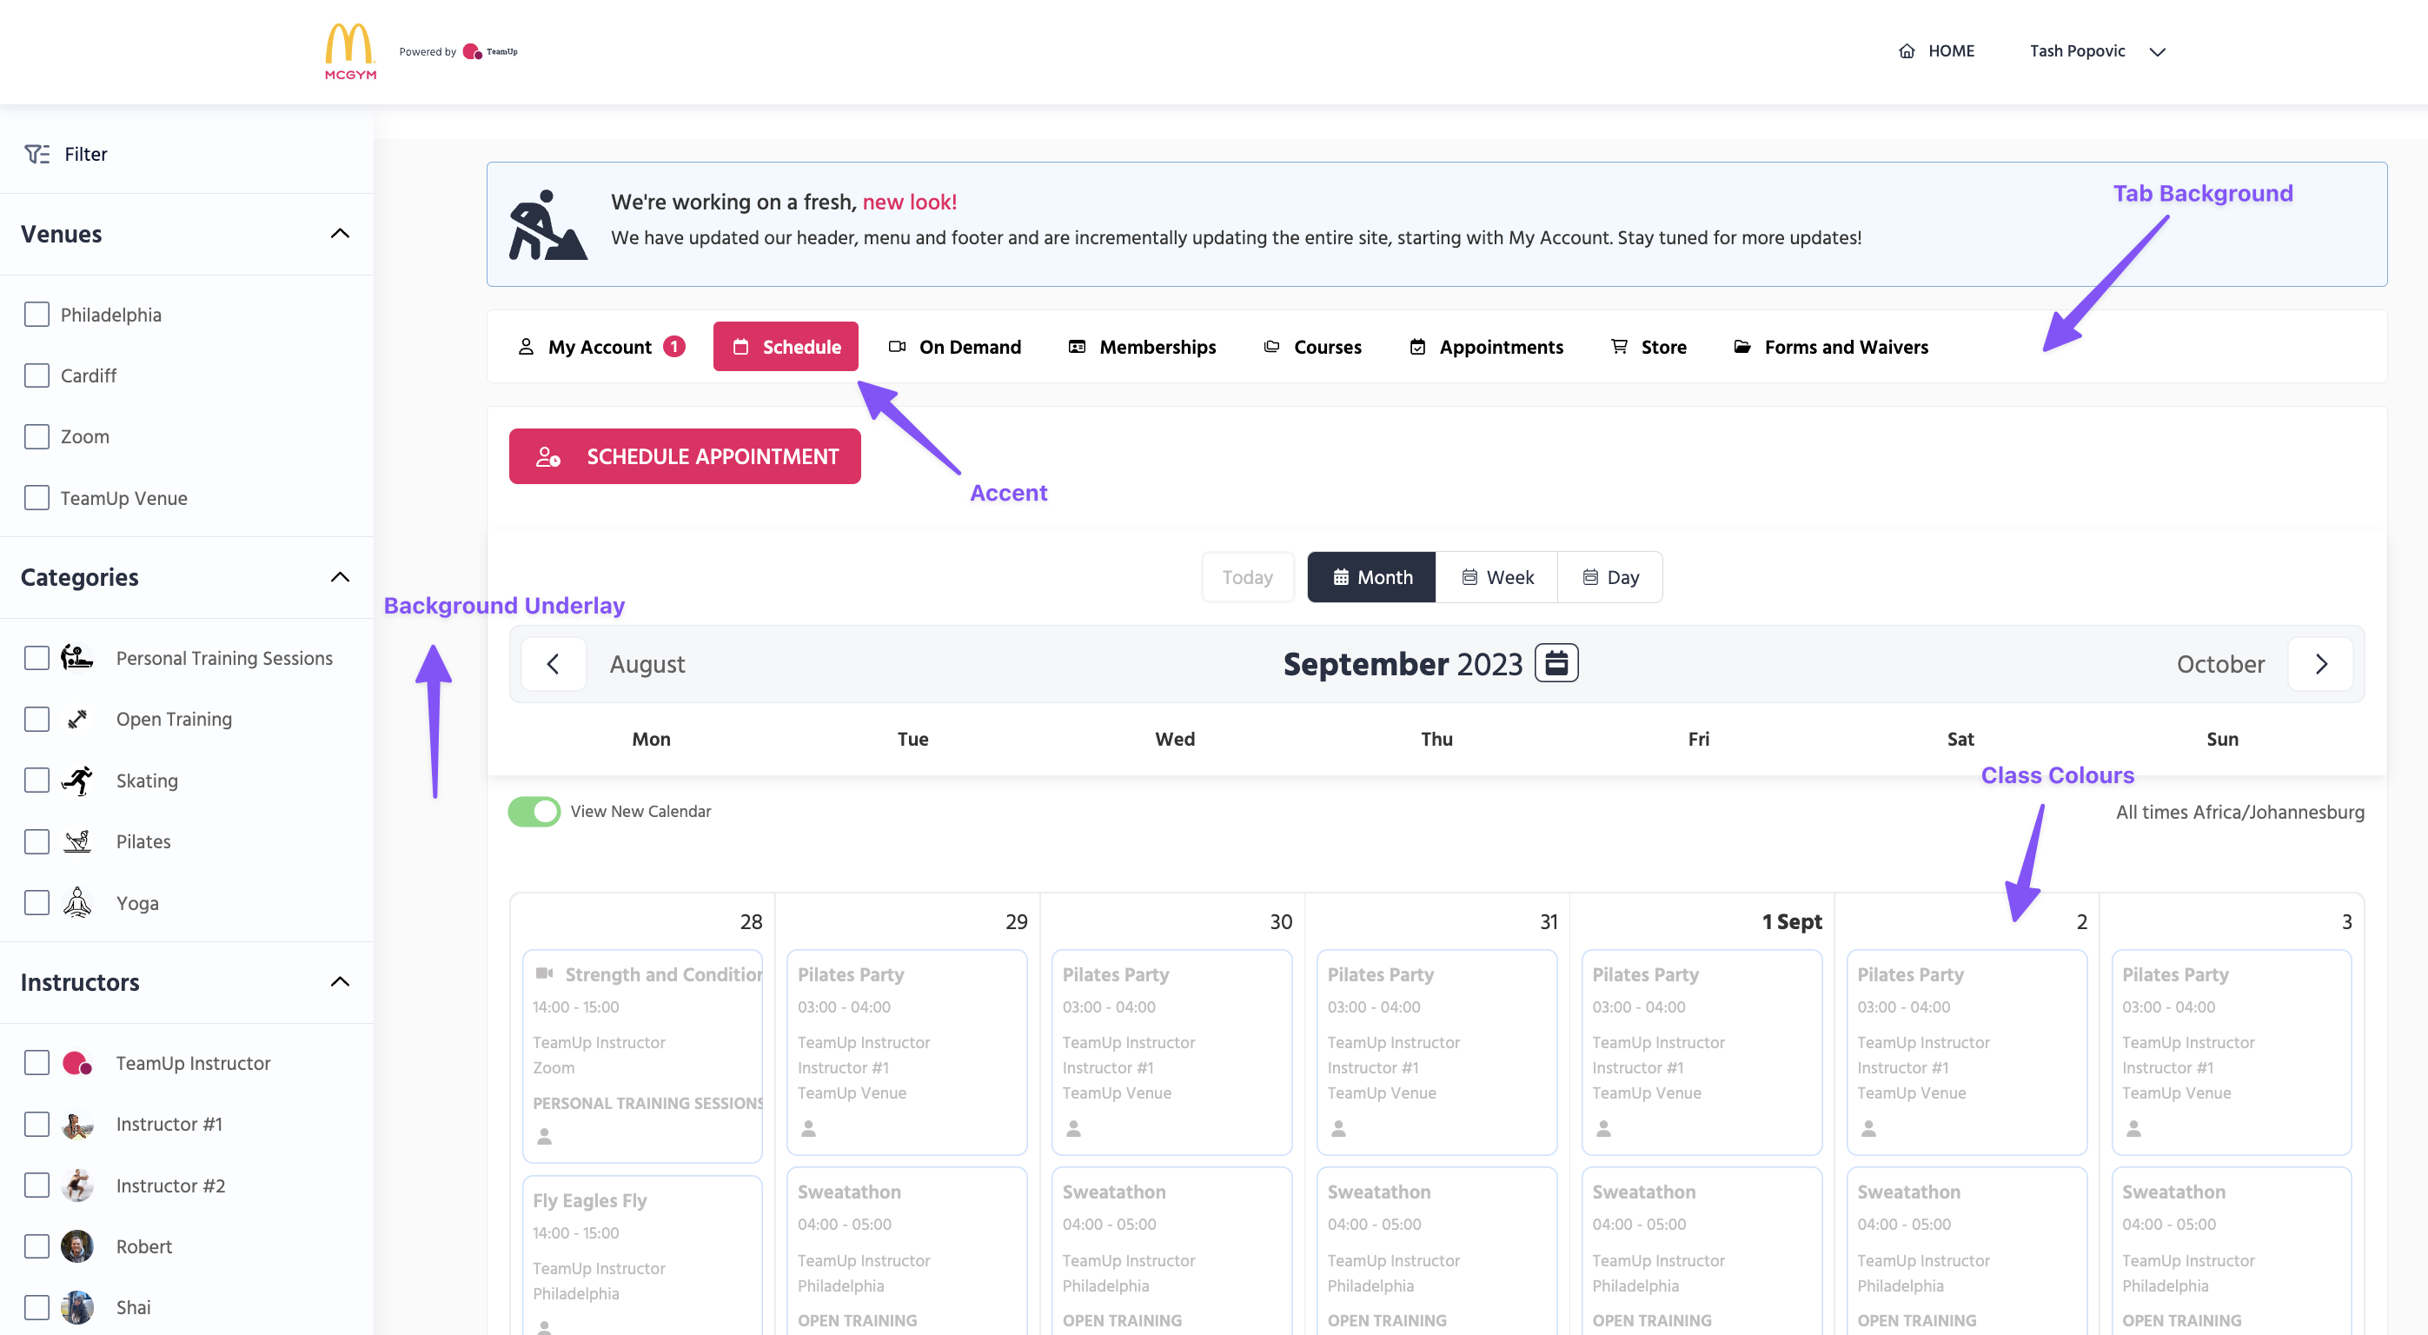Viewport: 2428px width, 1335px height.
Task: Click Shai's avatar photo
Action: (77, 1306)
